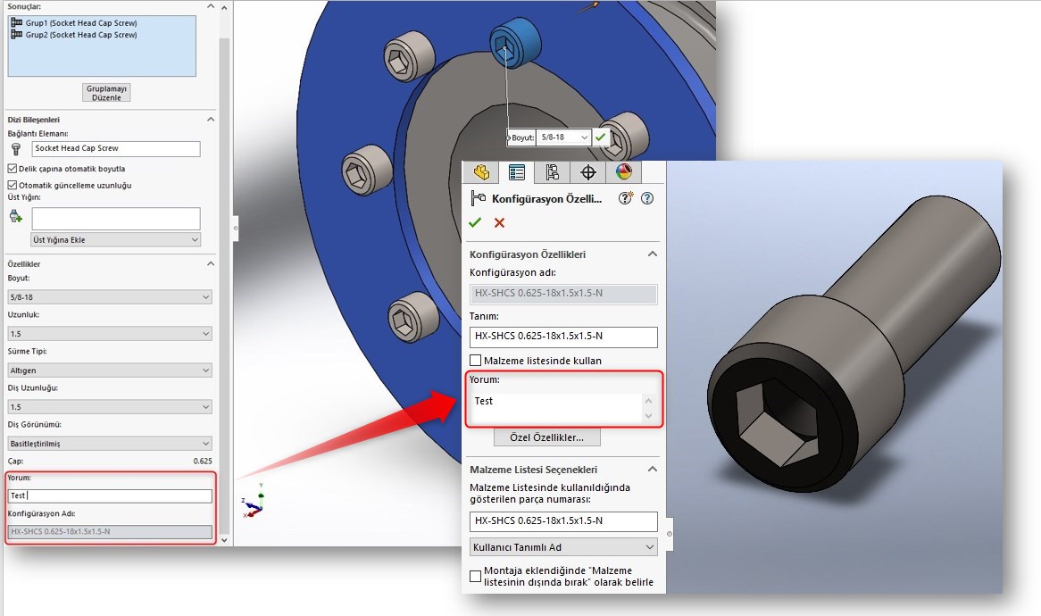Collapse Malzeme Listesi Seçenekleri section
The height and width of the screenshot is (616, 1041).
click(x=652, y=470)
